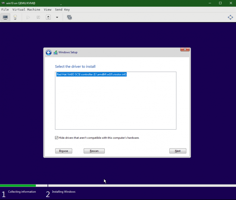The width and height of the screenshot is (236, 200).
Task: Power on the virtual machine play icon
Action: point(28,17)
